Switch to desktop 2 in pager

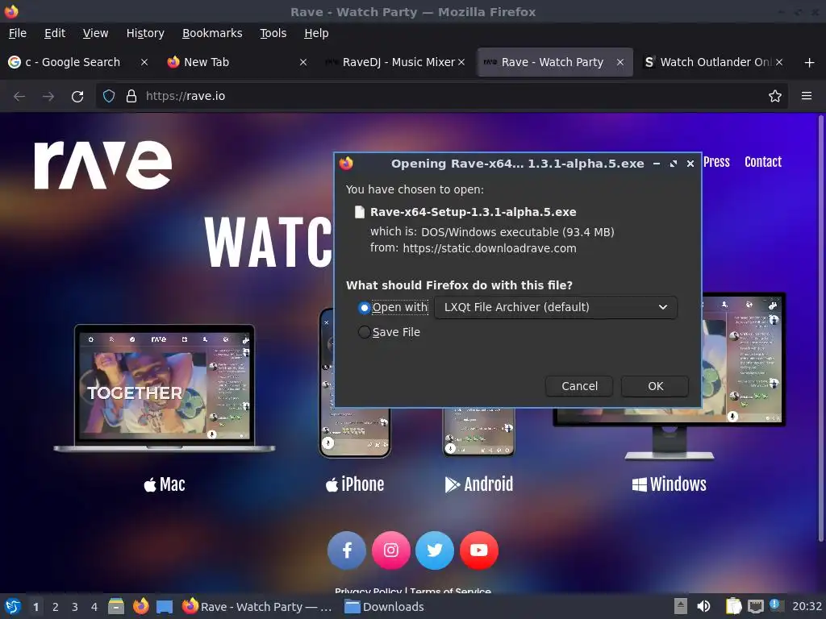[x=56, y=607]
